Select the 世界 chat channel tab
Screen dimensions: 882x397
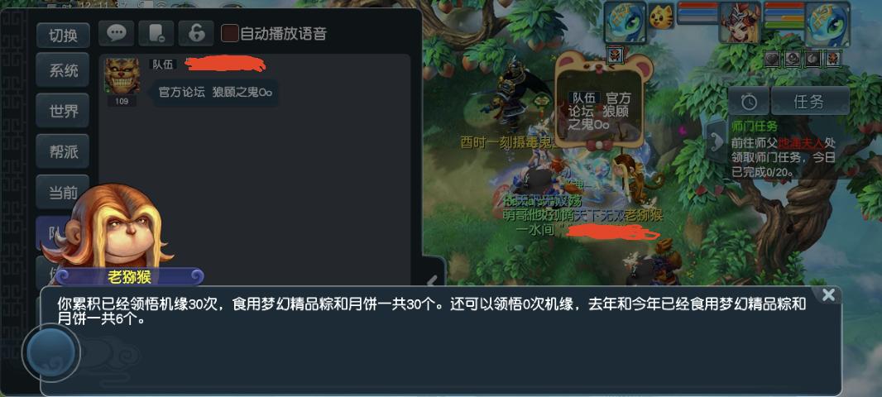[x=63, y=111]
